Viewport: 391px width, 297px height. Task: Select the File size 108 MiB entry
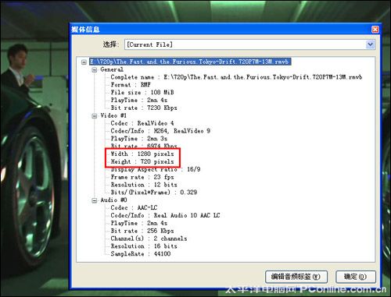click(x=142, y=93)
